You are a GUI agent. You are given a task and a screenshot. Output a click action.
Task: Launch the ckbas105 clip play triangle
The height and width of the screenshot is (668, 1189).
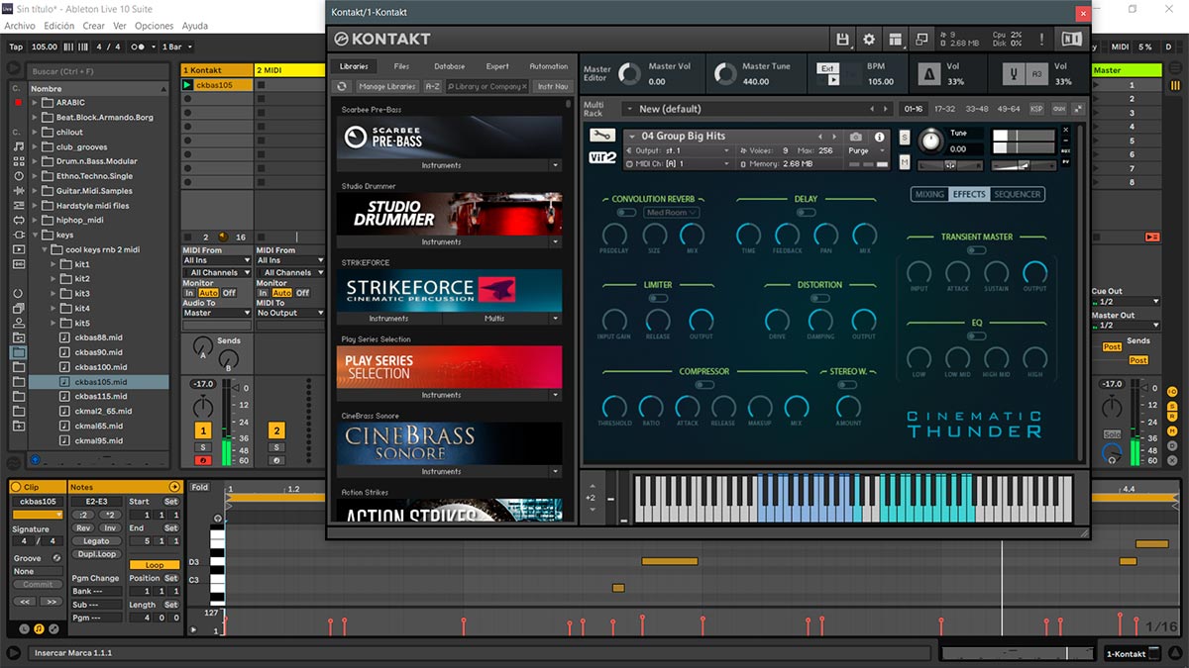coord(187,85)
